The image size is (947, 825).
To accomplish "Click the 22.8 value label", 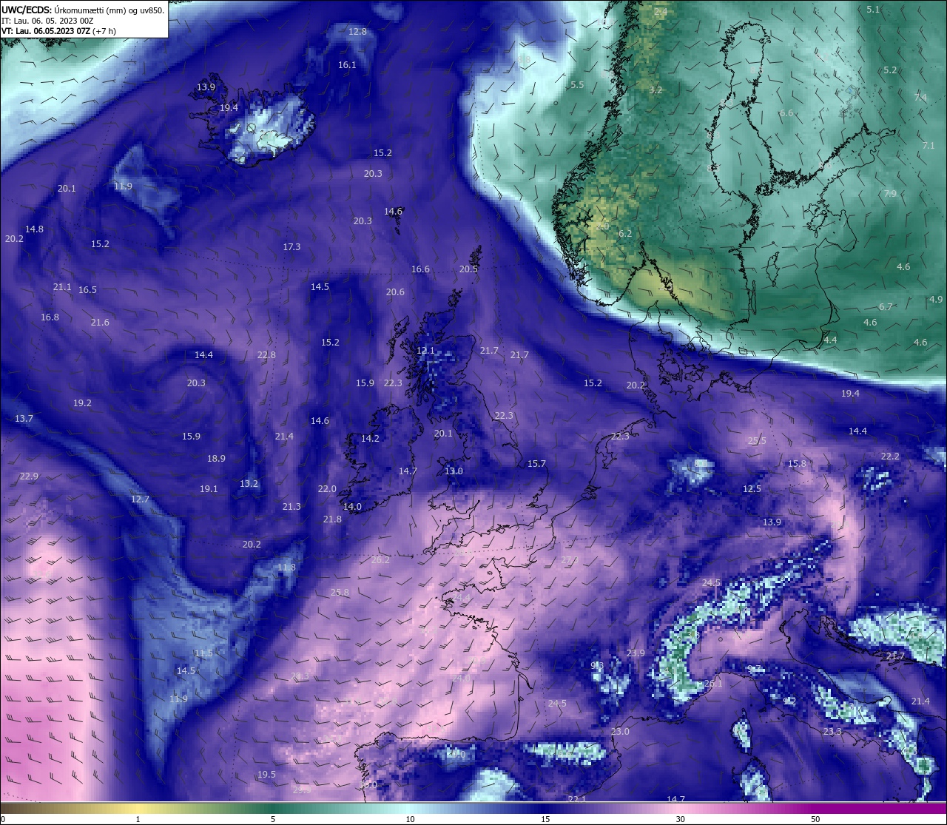I will [x=266, y=354].
